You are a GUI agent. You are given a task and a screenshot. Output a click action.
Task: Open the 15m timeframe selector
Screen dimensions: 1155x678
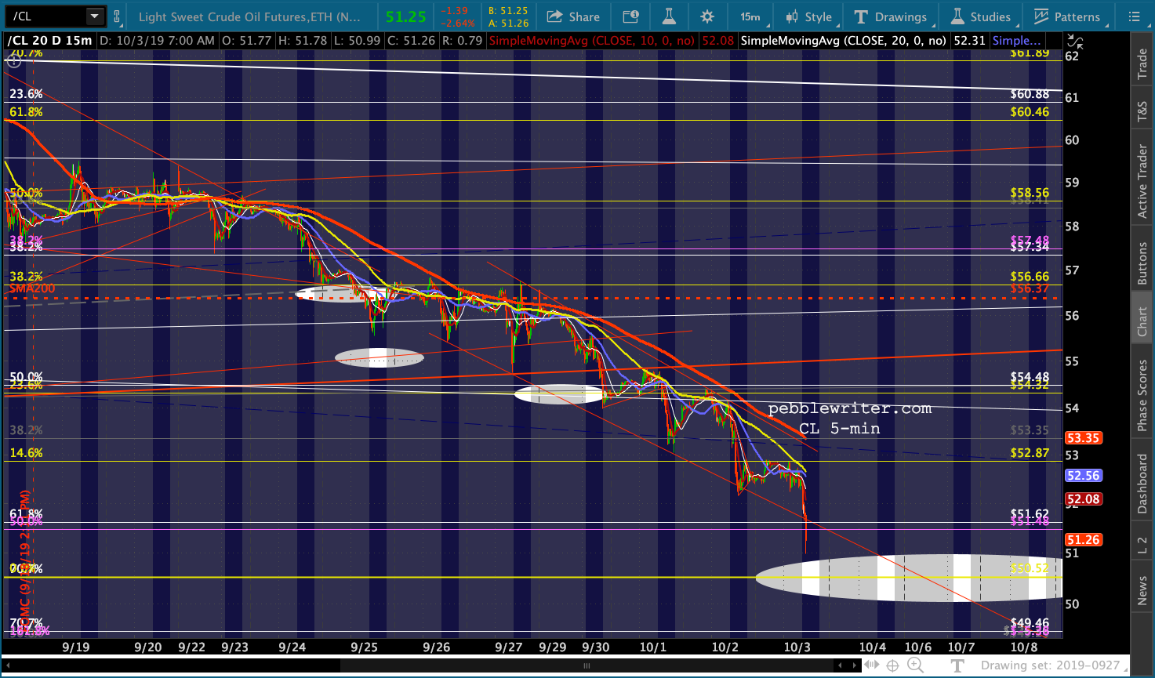click(x=750, y=16)
